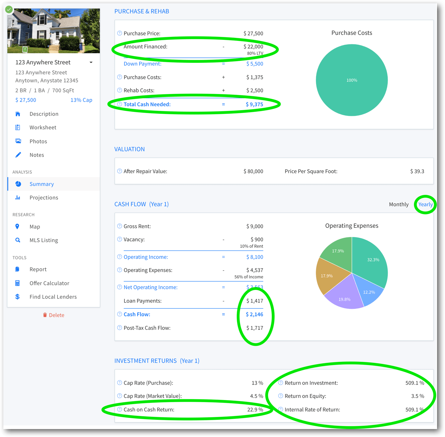This screenshot has height=437, width=445.
Task: Click the help icon beside Vacancy
Action: (120, 239)
